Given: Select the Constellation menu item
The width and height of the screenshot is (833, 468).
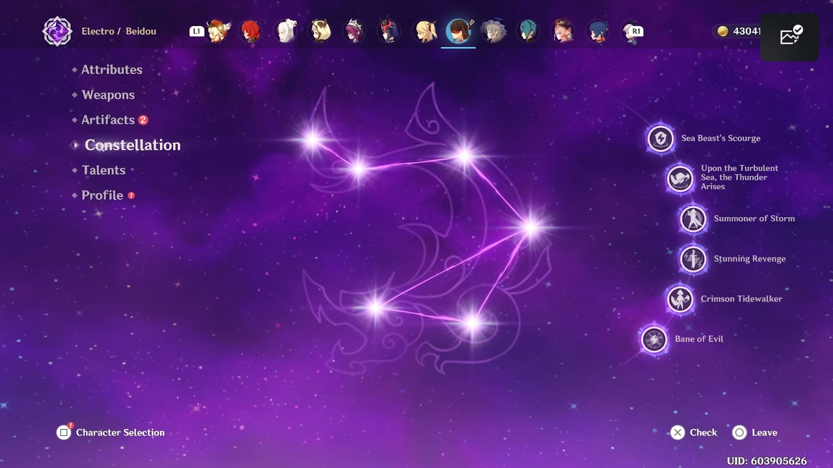Looking at the screenshot, I should [x=133, y=145].
